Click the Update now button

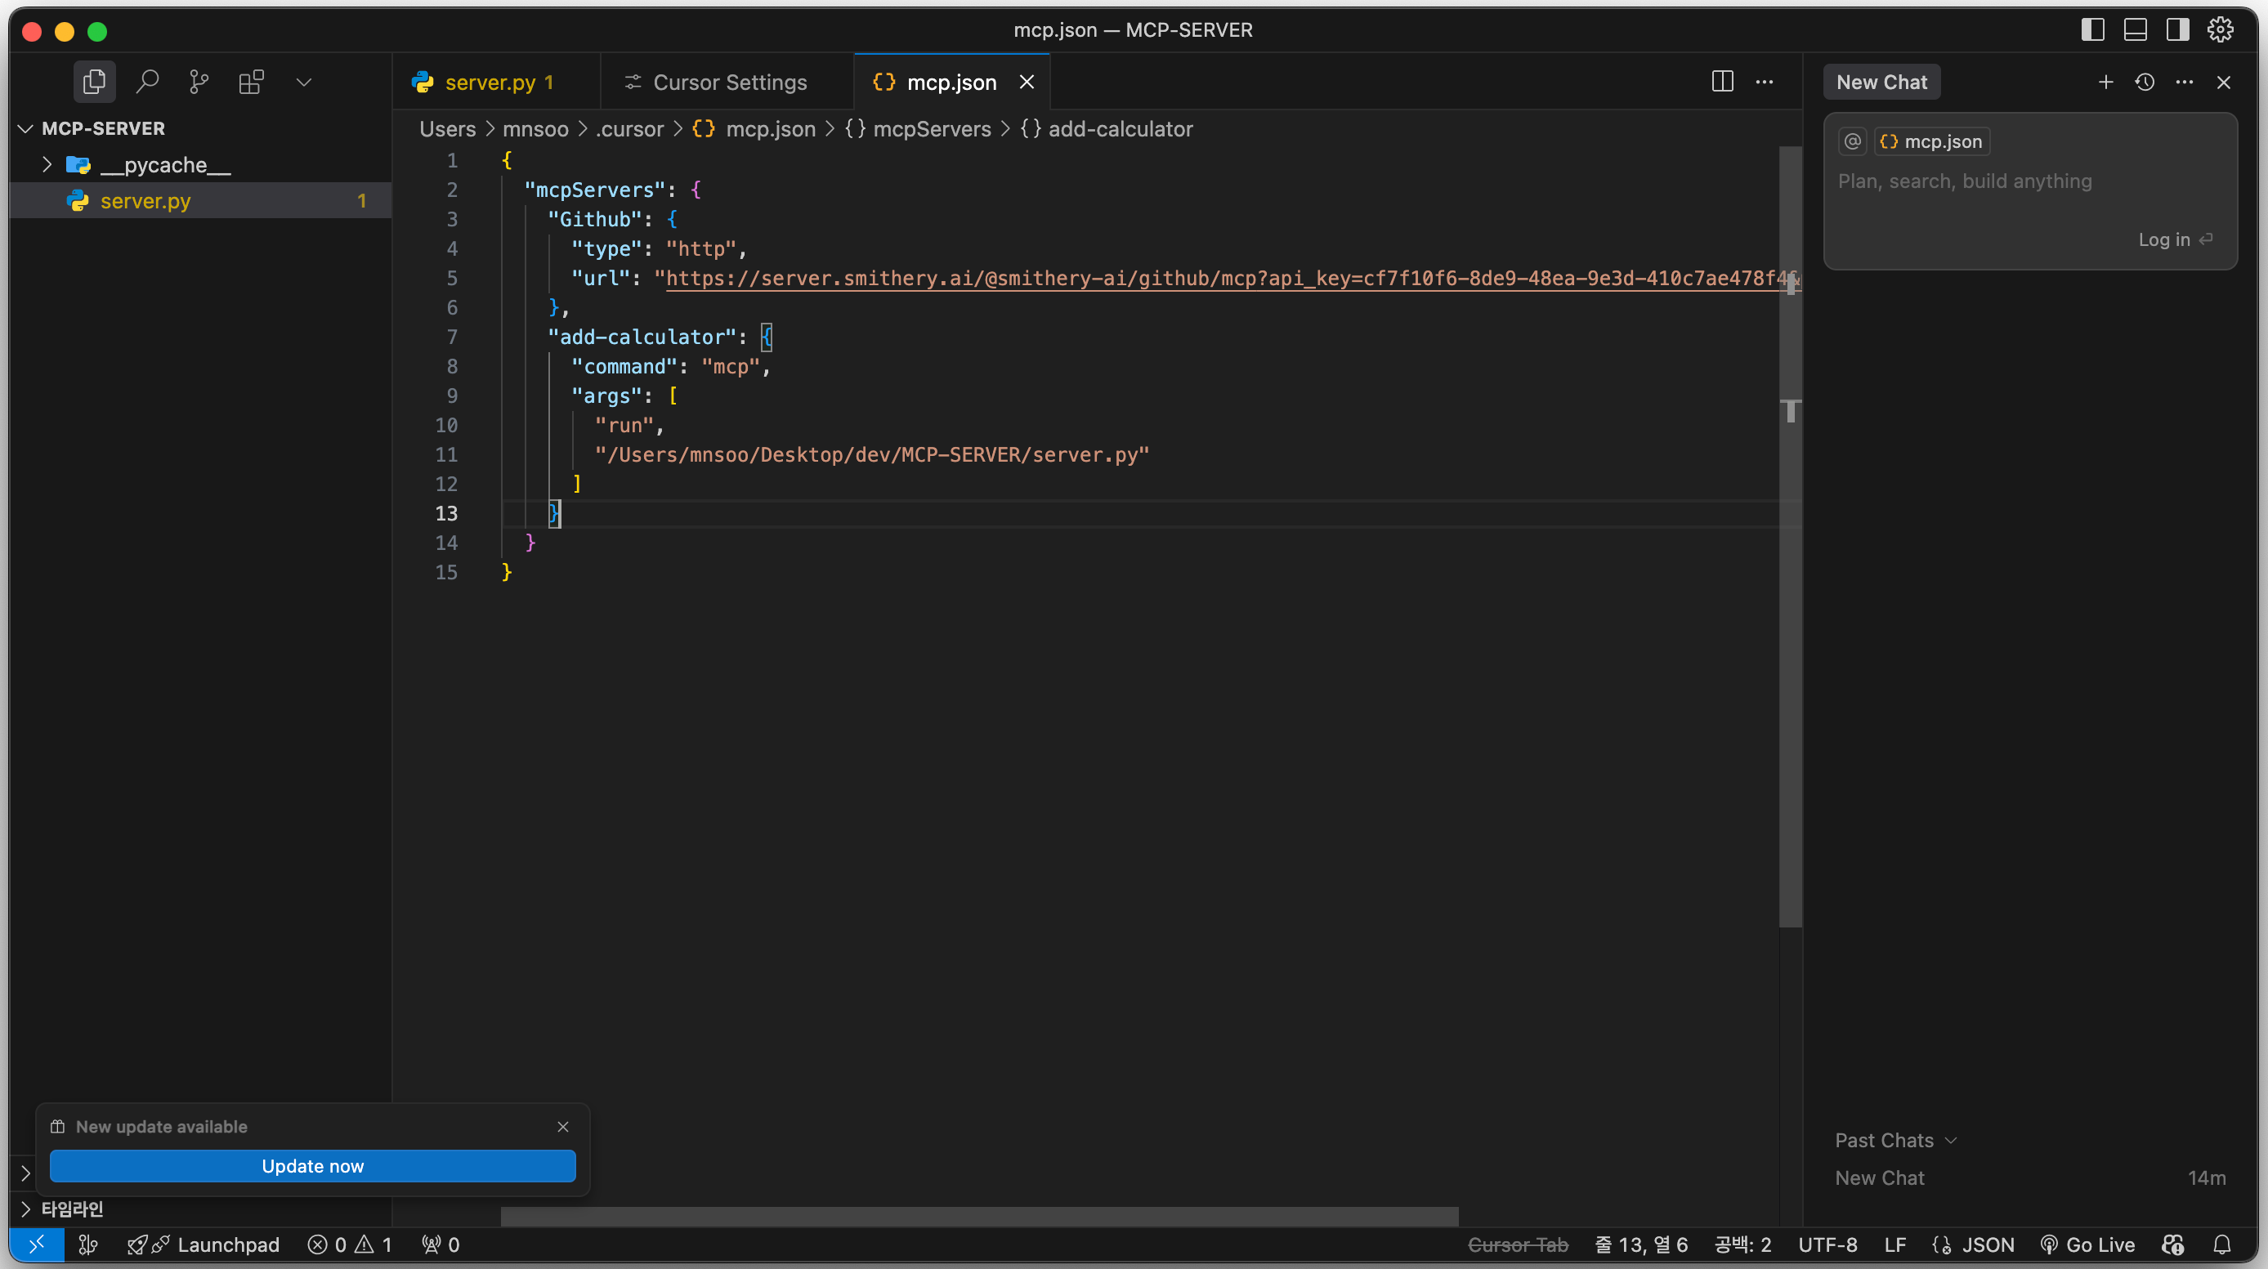tap(312, 1166)
